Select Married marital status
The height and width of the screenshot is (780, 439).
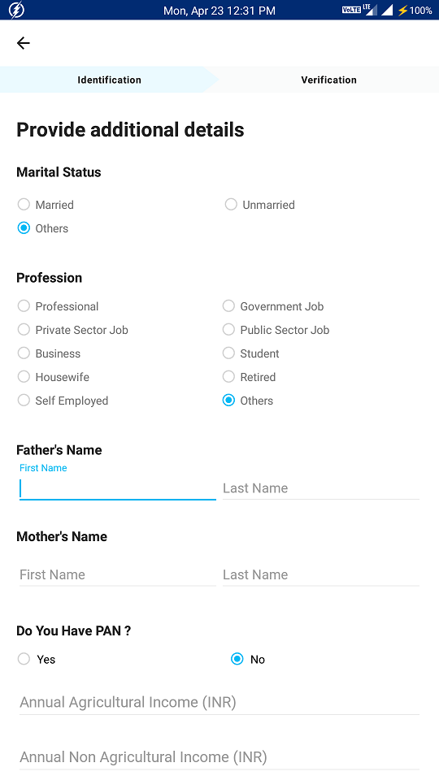point(46,205)
